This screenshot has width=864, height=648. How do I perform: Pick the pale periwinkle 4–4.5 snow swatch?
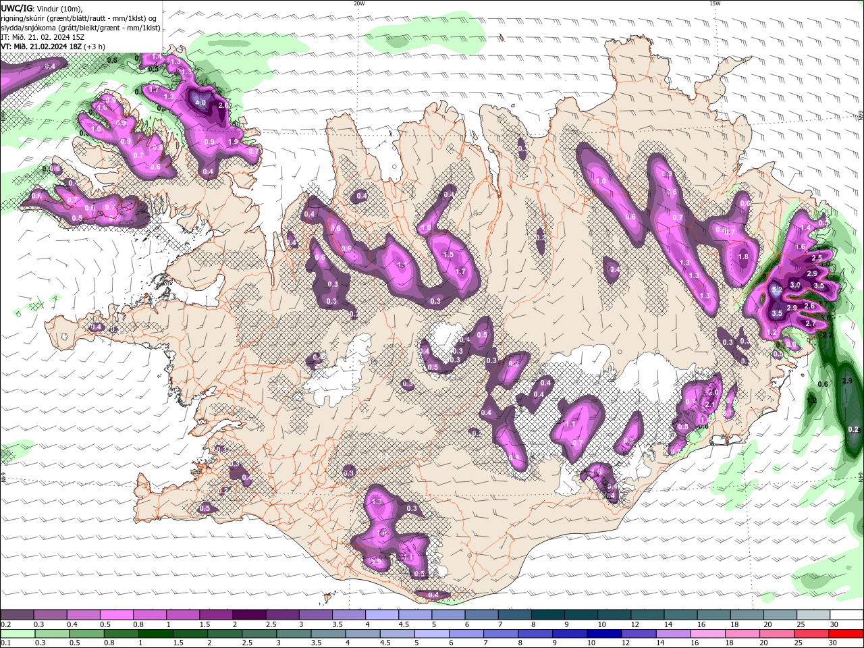[382, 615]
